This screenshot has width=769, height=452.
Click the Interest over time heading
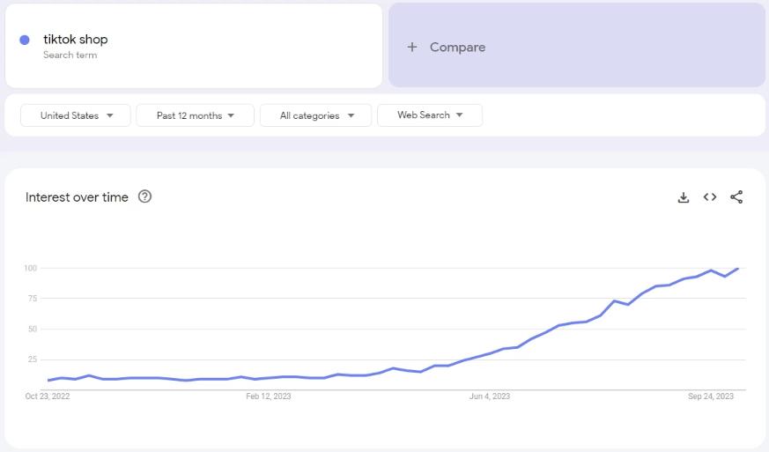tap(77, 197)
